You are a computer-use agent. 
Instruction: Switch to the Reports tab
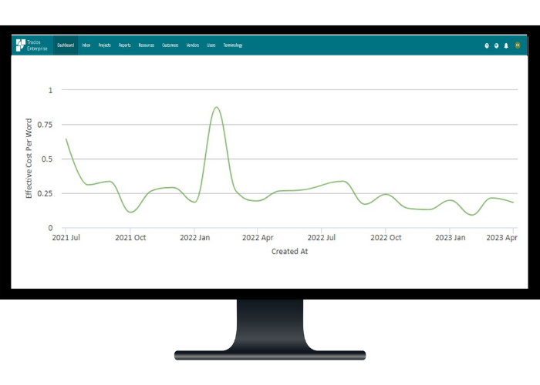125,45
